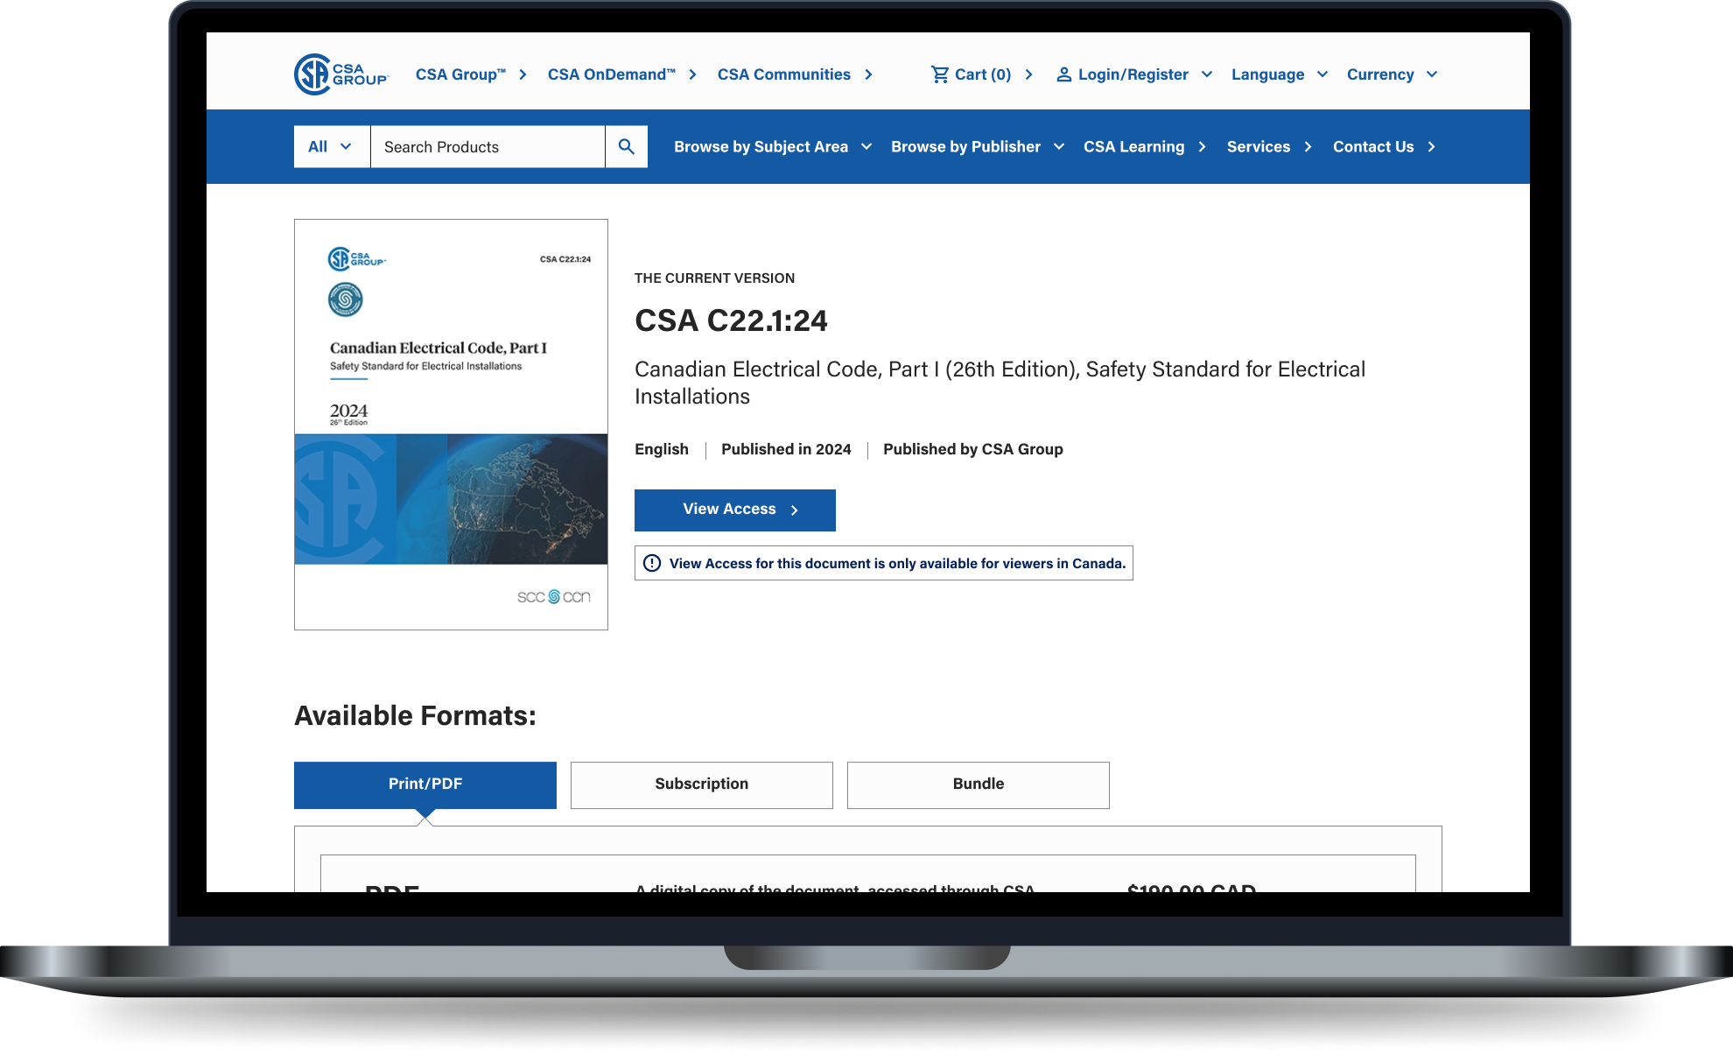Click the Login/Register person icon
The width and height of the screenshot is (1733, 1055).
[x=1064, y=74]
